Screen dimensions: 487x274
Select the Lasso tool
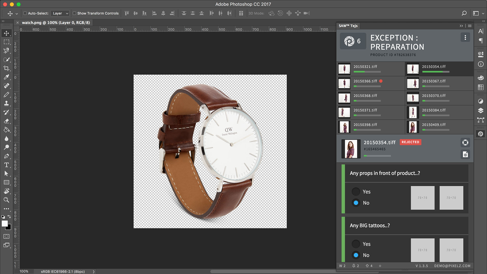tap(6, 51)
